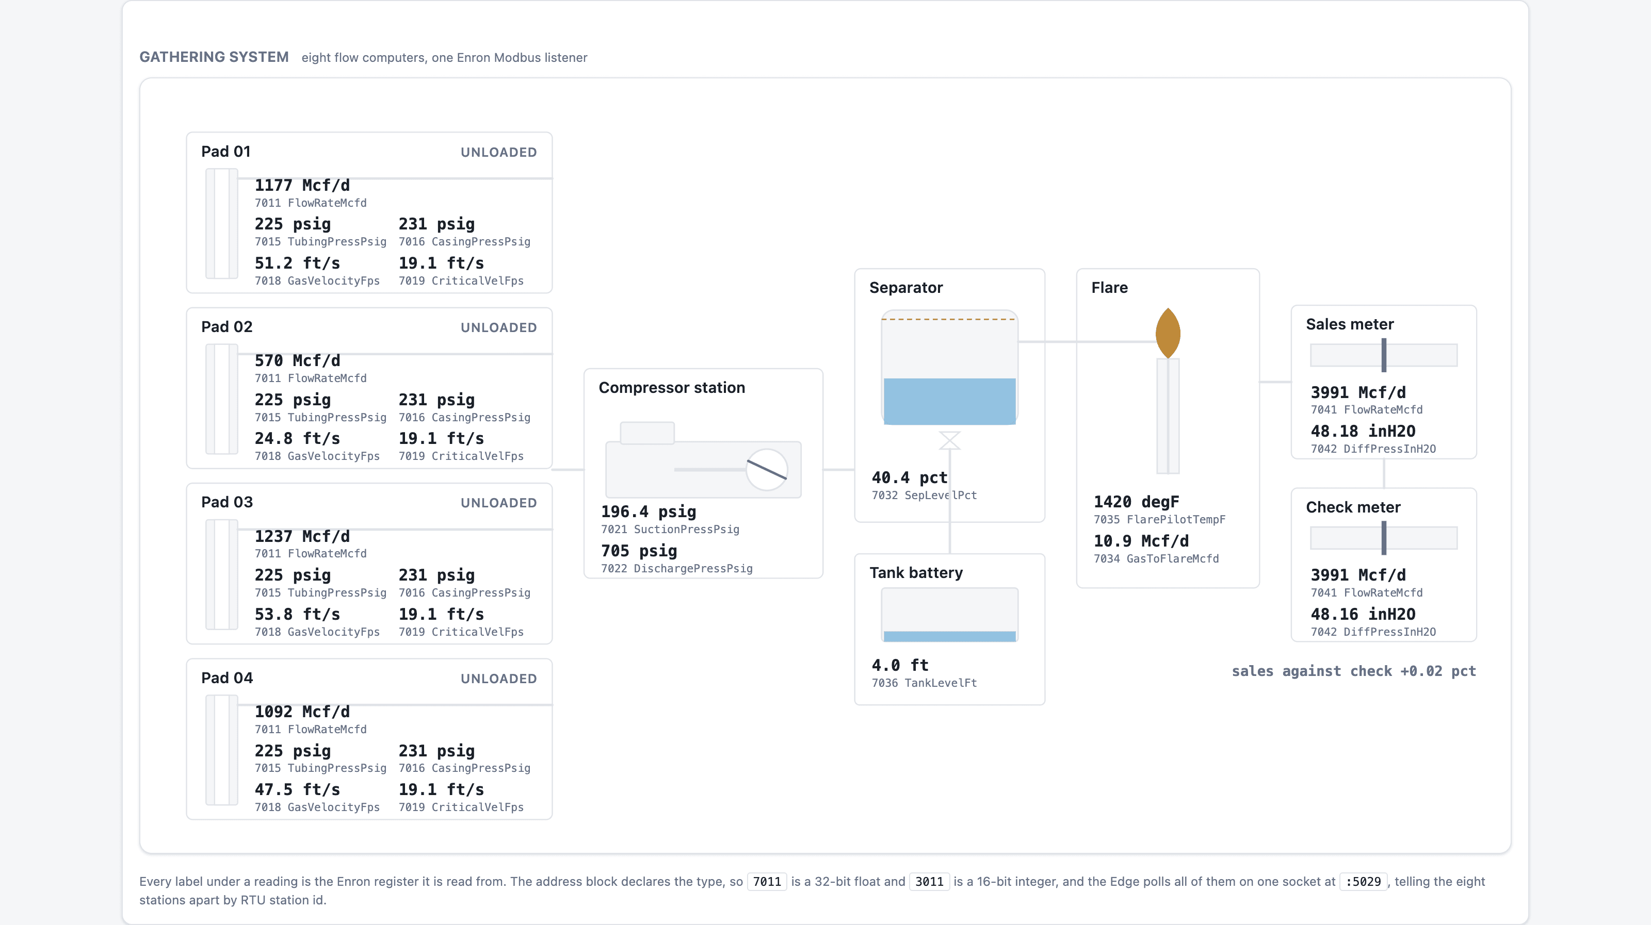Click the flare stack graphic
Image resolution: width=1651 pixels, height=925 pixels.
coord(1168,416)
